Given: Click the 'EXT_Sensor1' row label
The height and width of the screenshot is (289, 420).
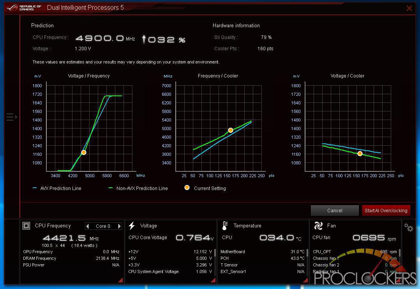Looking at the screenshot, I should 233,271.
